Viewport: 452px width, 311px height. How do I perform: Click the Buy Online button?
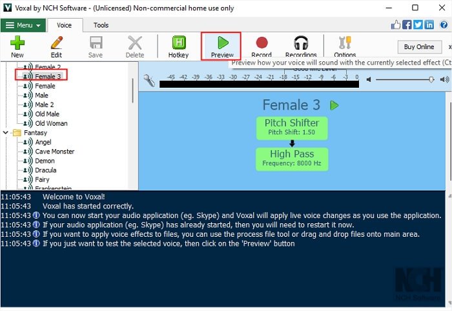point(419,47)
